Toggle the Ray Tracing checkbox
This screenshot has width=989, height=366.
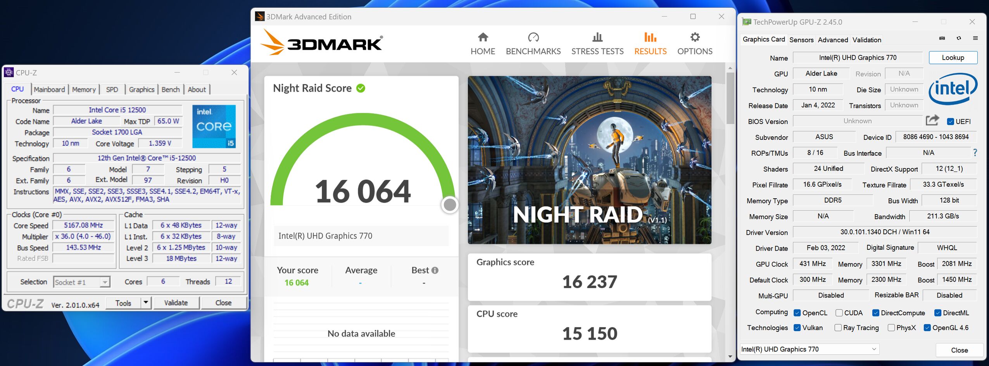coord(838,328)
